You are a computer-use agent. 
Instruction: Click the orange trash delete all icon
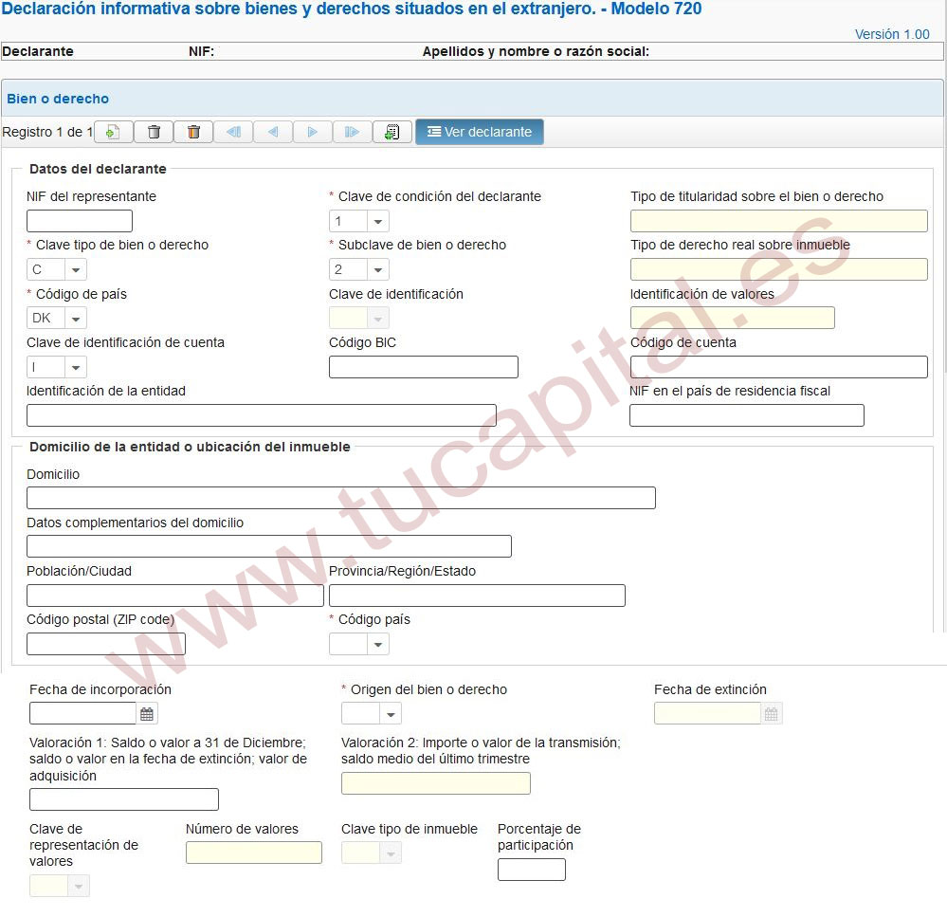(193, 132)
